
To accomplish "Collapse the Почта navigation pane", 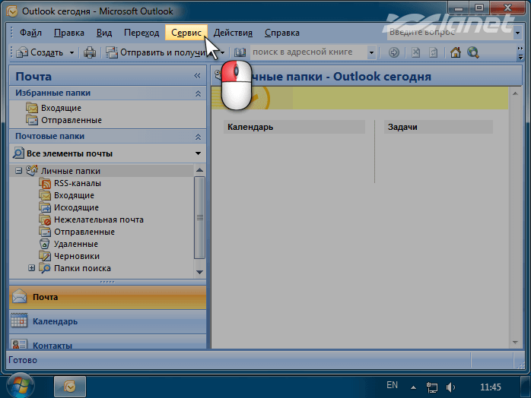I will (x=197, y=76).
